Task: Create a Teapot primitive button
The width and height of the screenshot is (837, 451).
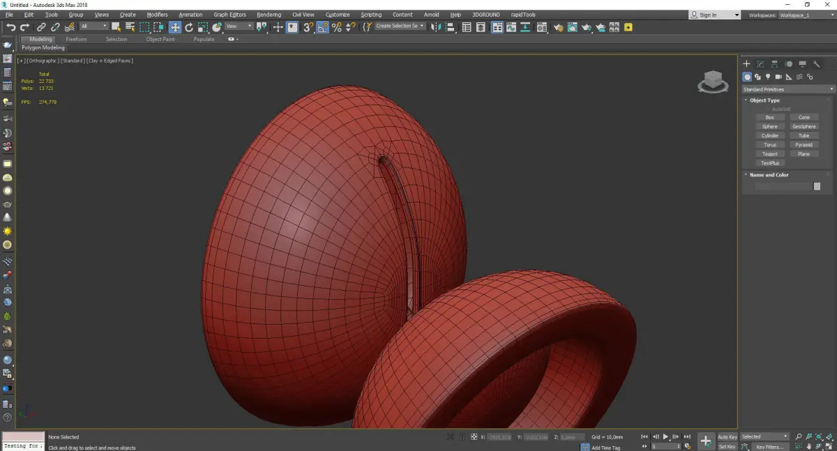Action: 769,154
